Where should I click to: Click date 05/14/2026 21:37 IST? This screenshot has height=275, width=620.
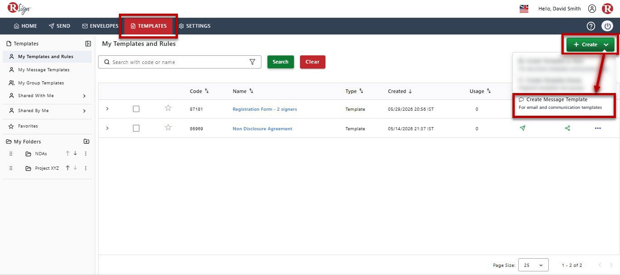click(411, 129)
